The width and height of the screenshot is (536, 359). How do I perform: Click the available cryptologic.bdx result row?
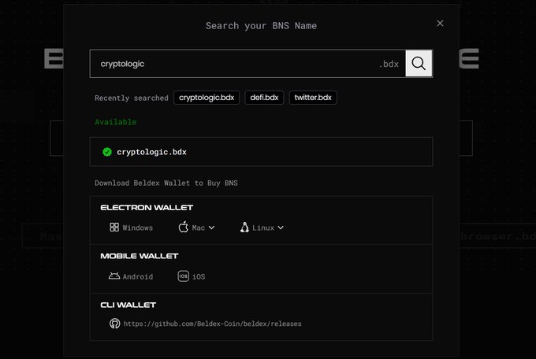point(261,152)
